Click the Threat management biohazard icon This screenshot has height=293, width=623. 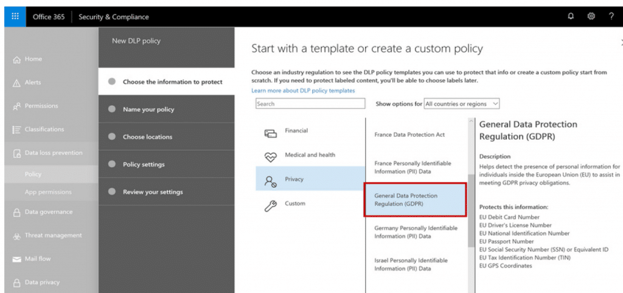[16, 236]
